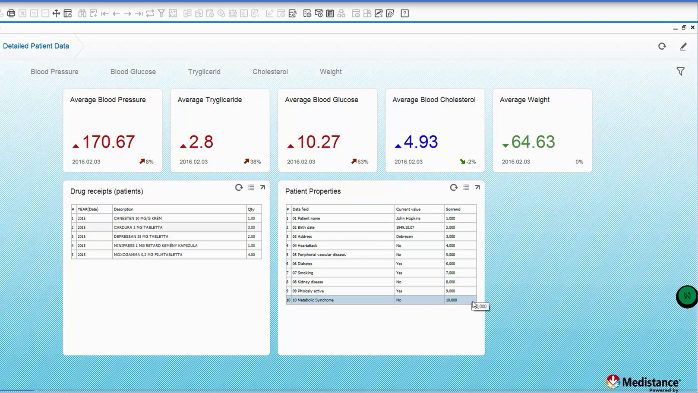The width and height of the screenshot is (698, 393).
Task: Open the dashboard filter funnel at the right
Action: coord(680,72)
